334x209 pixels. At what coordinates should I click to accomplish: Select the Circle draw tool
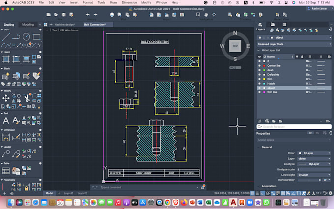click(x=26, y=37)
